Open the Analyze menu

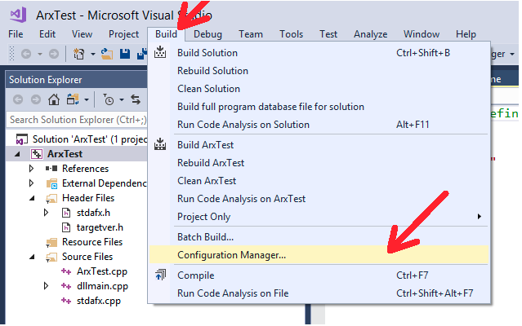click(x=371, y=34)
